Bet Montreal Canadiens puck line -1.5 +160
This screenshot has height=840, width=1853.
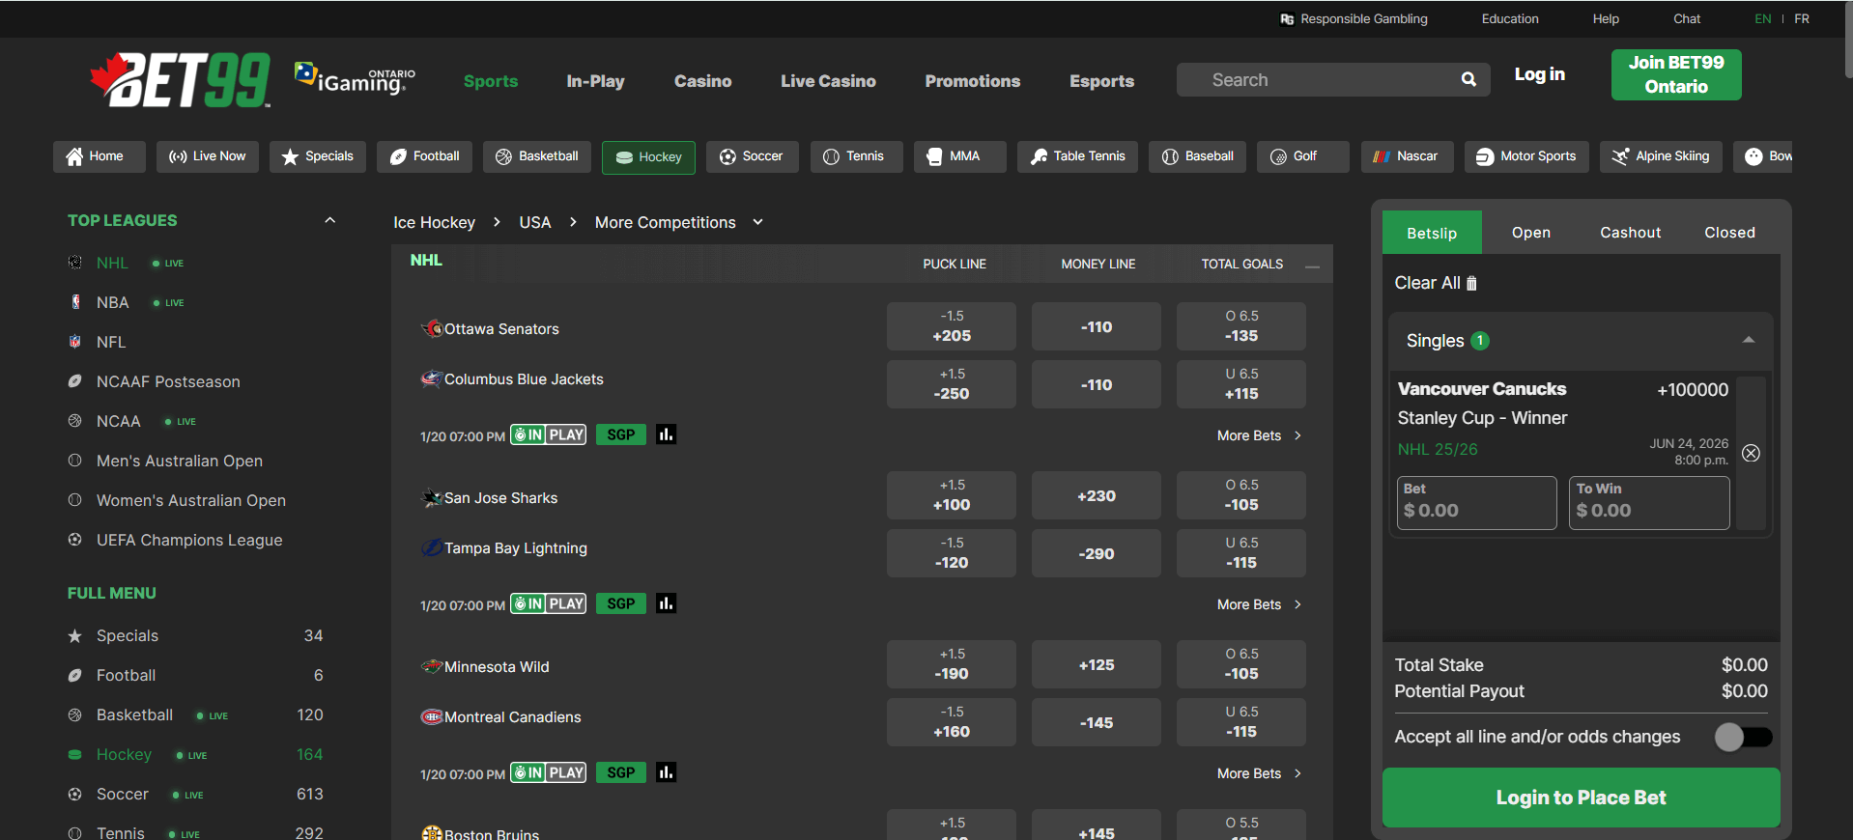(x=951, y=722)
